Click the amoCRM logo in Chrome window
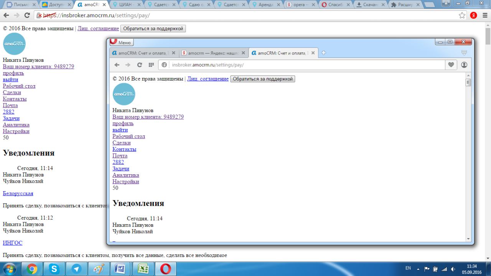The image size is (491, 276). [x=14, y=44]
